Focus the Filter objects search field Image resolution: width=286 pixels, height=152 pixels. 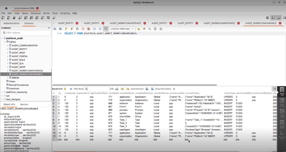26,33
